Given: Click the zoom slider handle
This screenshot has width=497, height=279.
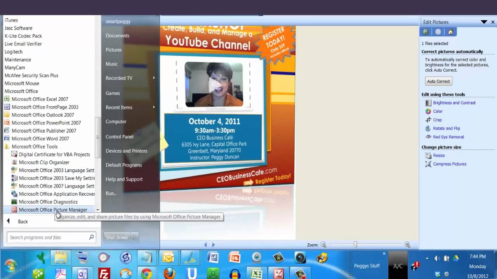Looking at the screenshot, I should click(355, 245).
